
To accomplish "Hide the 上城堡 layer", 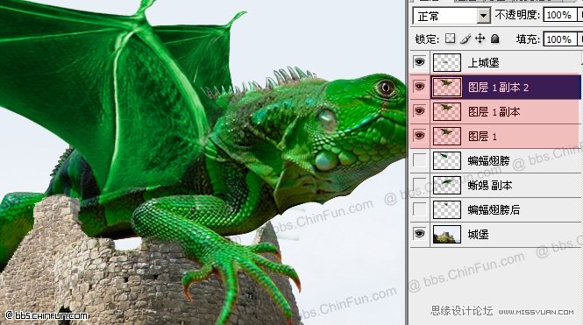I will (x=419, y=62).
